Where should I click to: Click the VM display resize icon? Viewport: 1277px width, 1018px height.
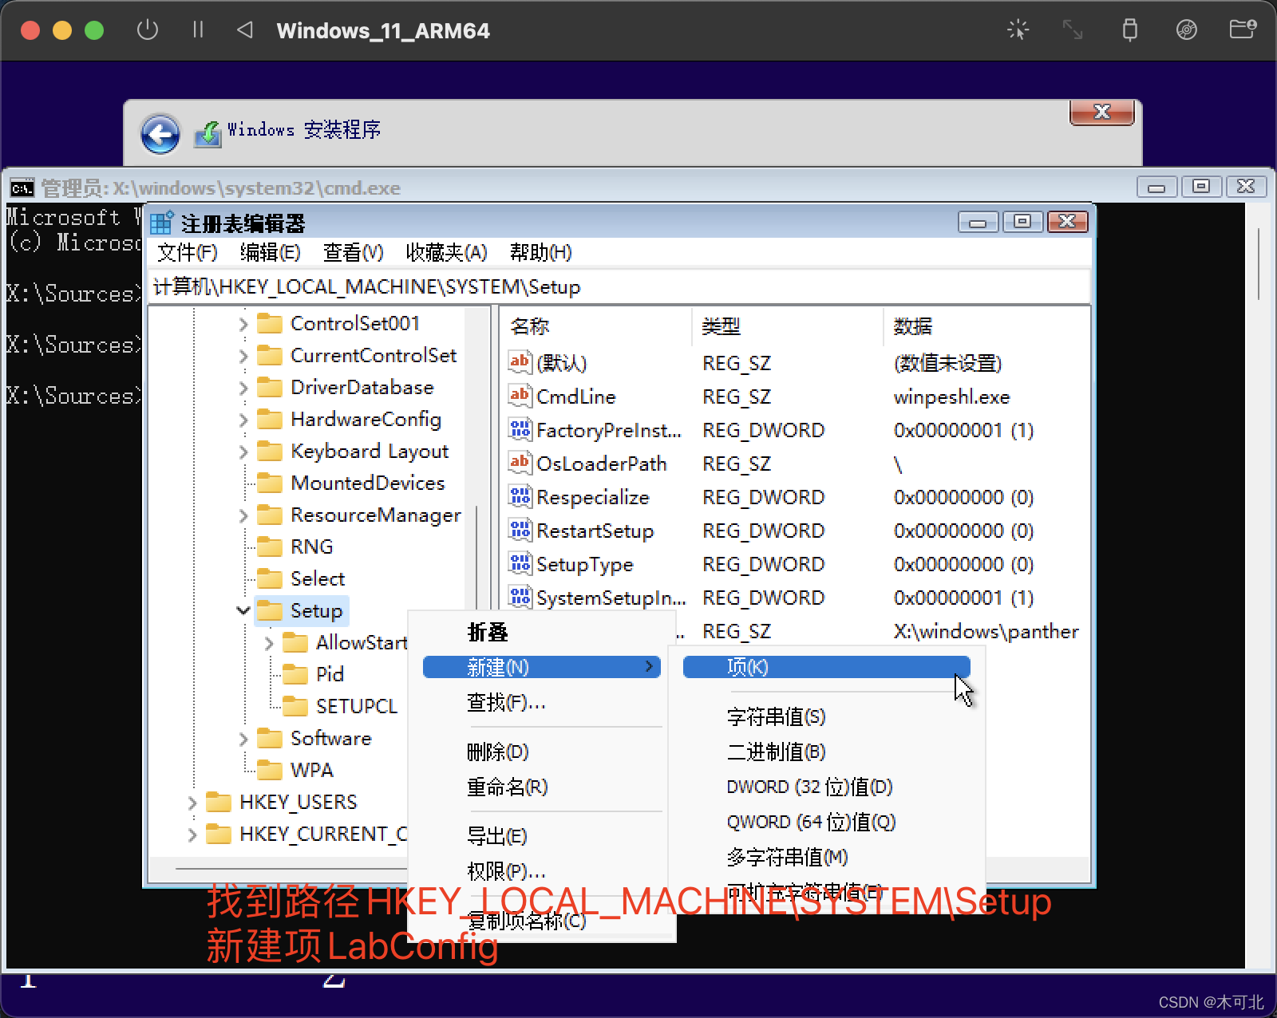[x=1073, y=30]
